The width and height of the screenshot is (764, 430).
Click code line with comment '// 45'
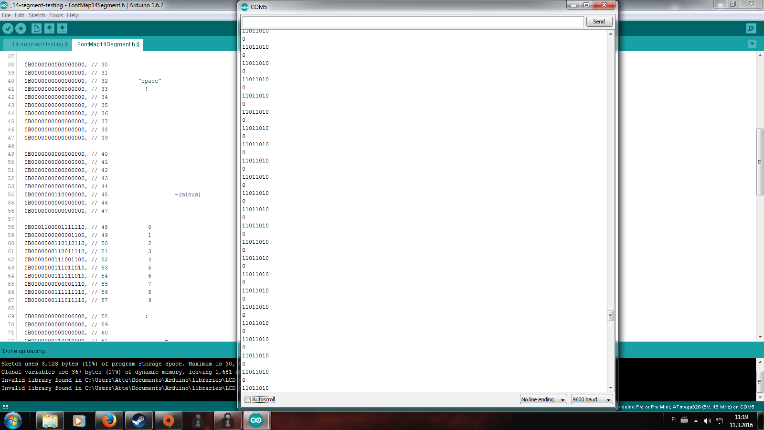66,195
